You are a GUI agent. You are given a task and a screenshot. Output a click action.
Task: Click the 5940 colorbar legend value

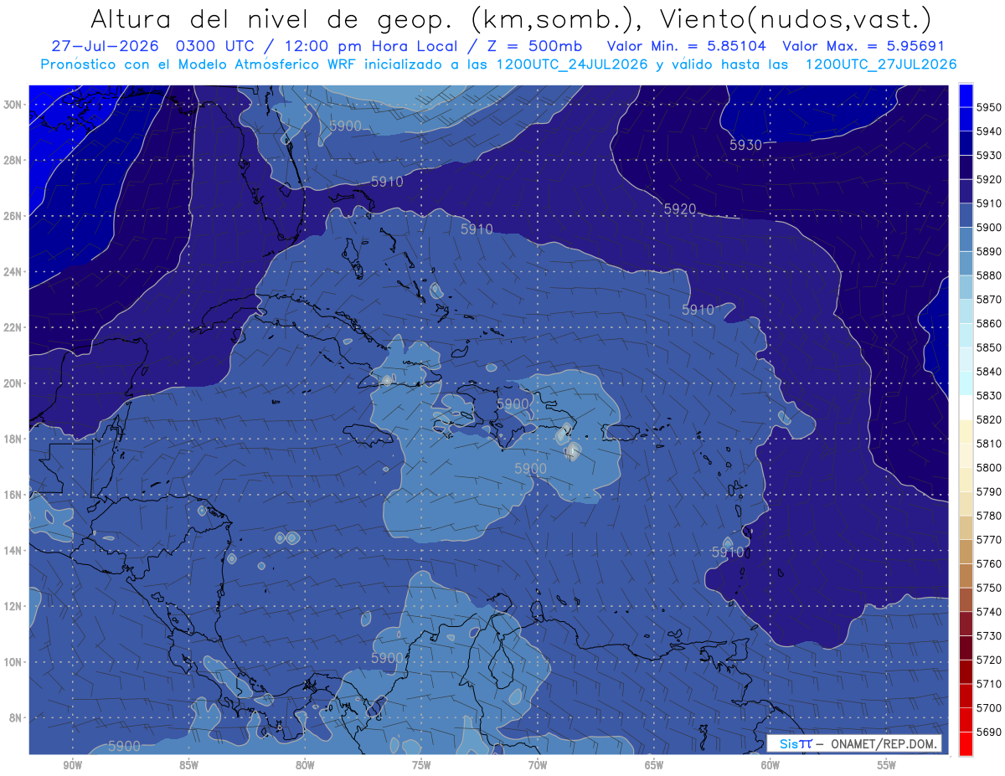(988, 131)
